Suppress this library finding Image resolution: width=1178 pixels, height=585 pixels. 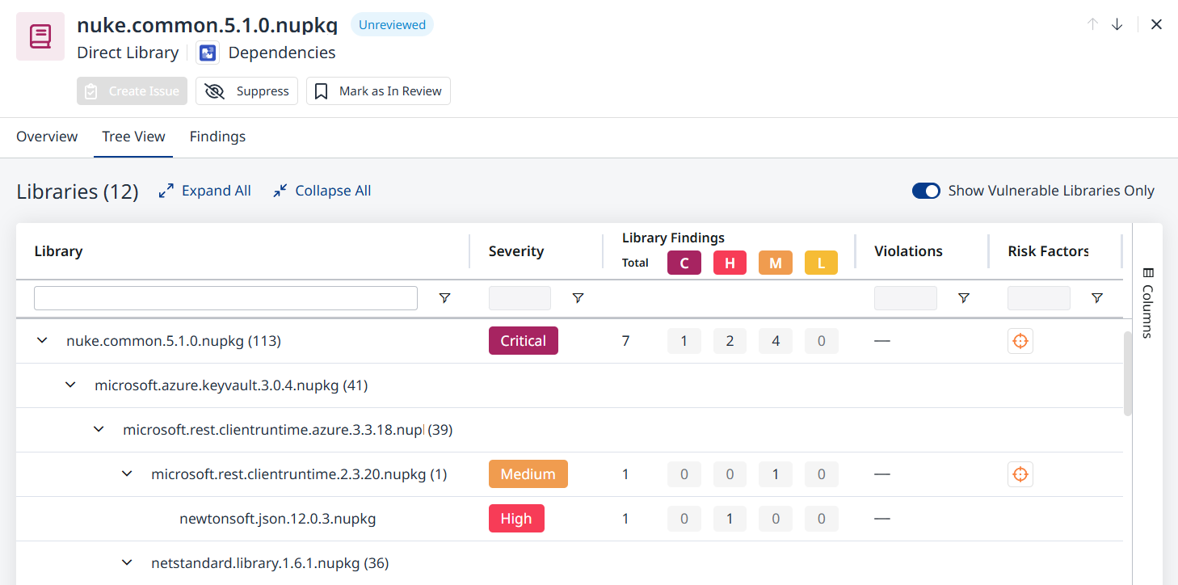[x=246, y=91]
